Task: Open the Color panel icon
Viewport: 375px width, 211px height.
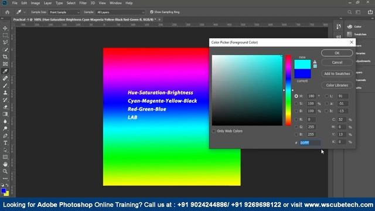Action: [350, 26]
